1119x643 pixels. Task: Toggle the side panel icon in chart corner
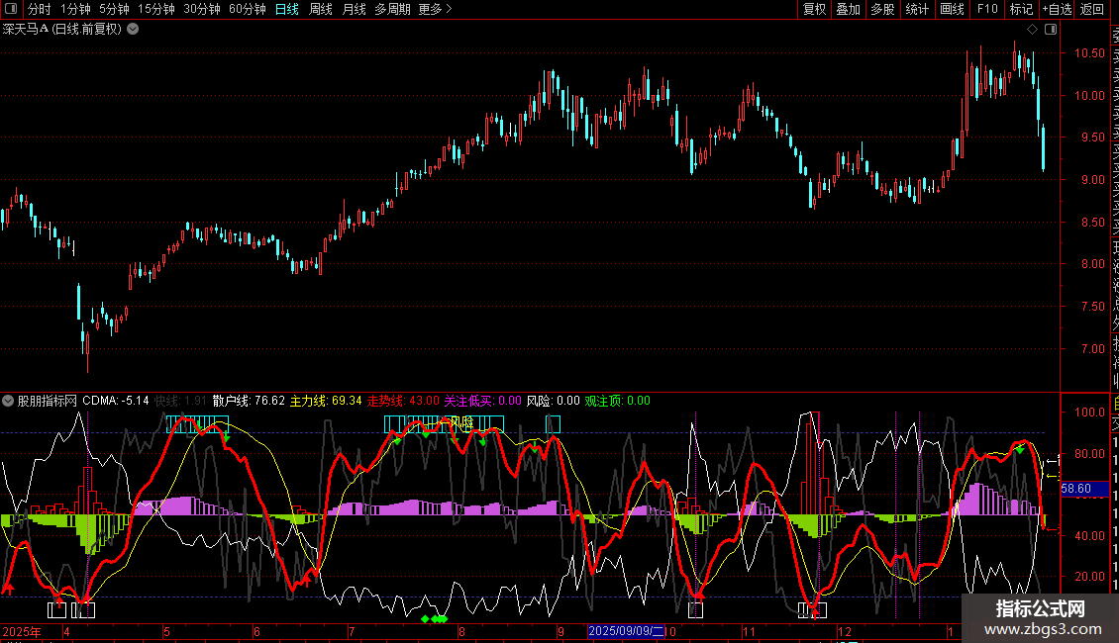(x=1051, y=30)
